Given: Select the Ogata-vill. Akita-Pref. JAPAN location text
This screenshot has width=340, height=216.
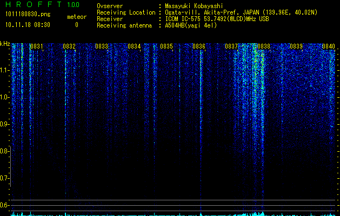Looking at the screenshot, I should click(x=241, y=12).
